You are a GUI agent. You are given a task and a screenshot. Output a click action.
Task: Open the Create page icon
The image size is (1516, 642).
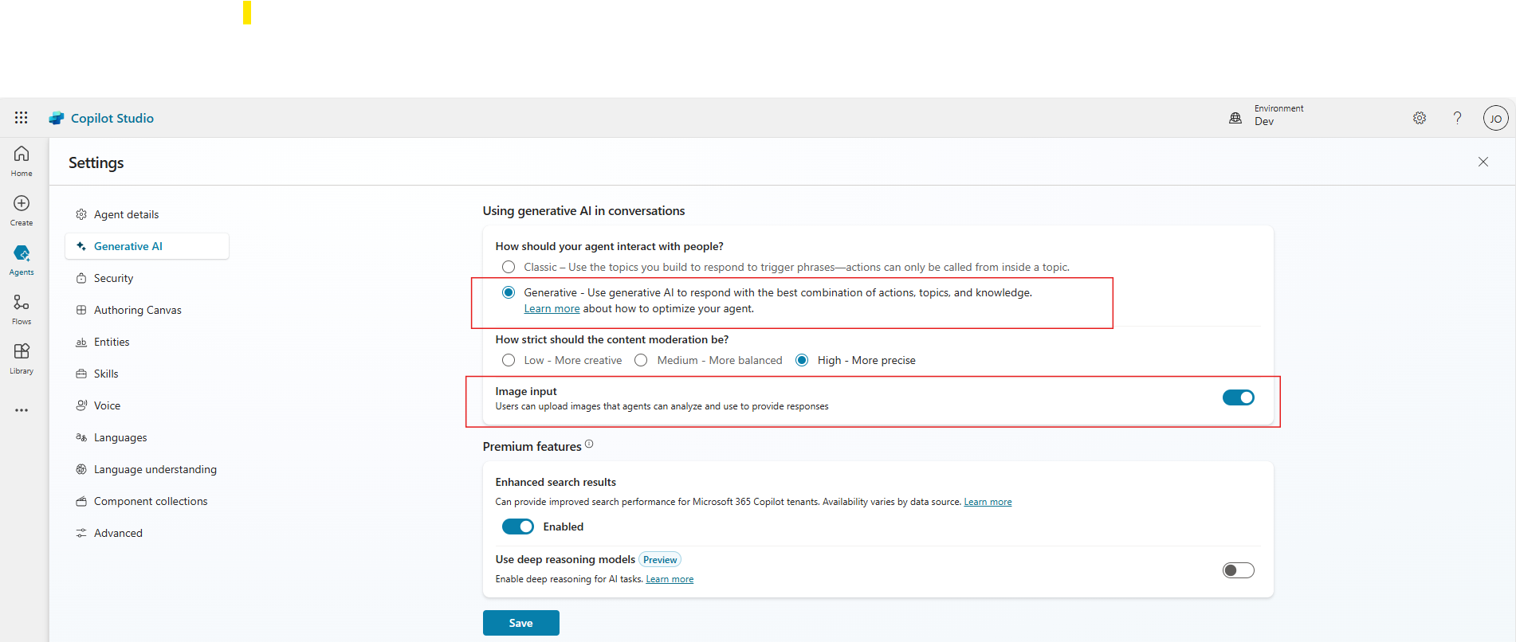pyautogui.click(x=22, y=209)
